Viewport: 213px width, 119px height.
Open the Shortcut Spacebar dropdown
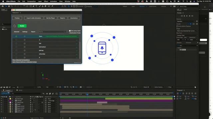(x=186, y=21)
